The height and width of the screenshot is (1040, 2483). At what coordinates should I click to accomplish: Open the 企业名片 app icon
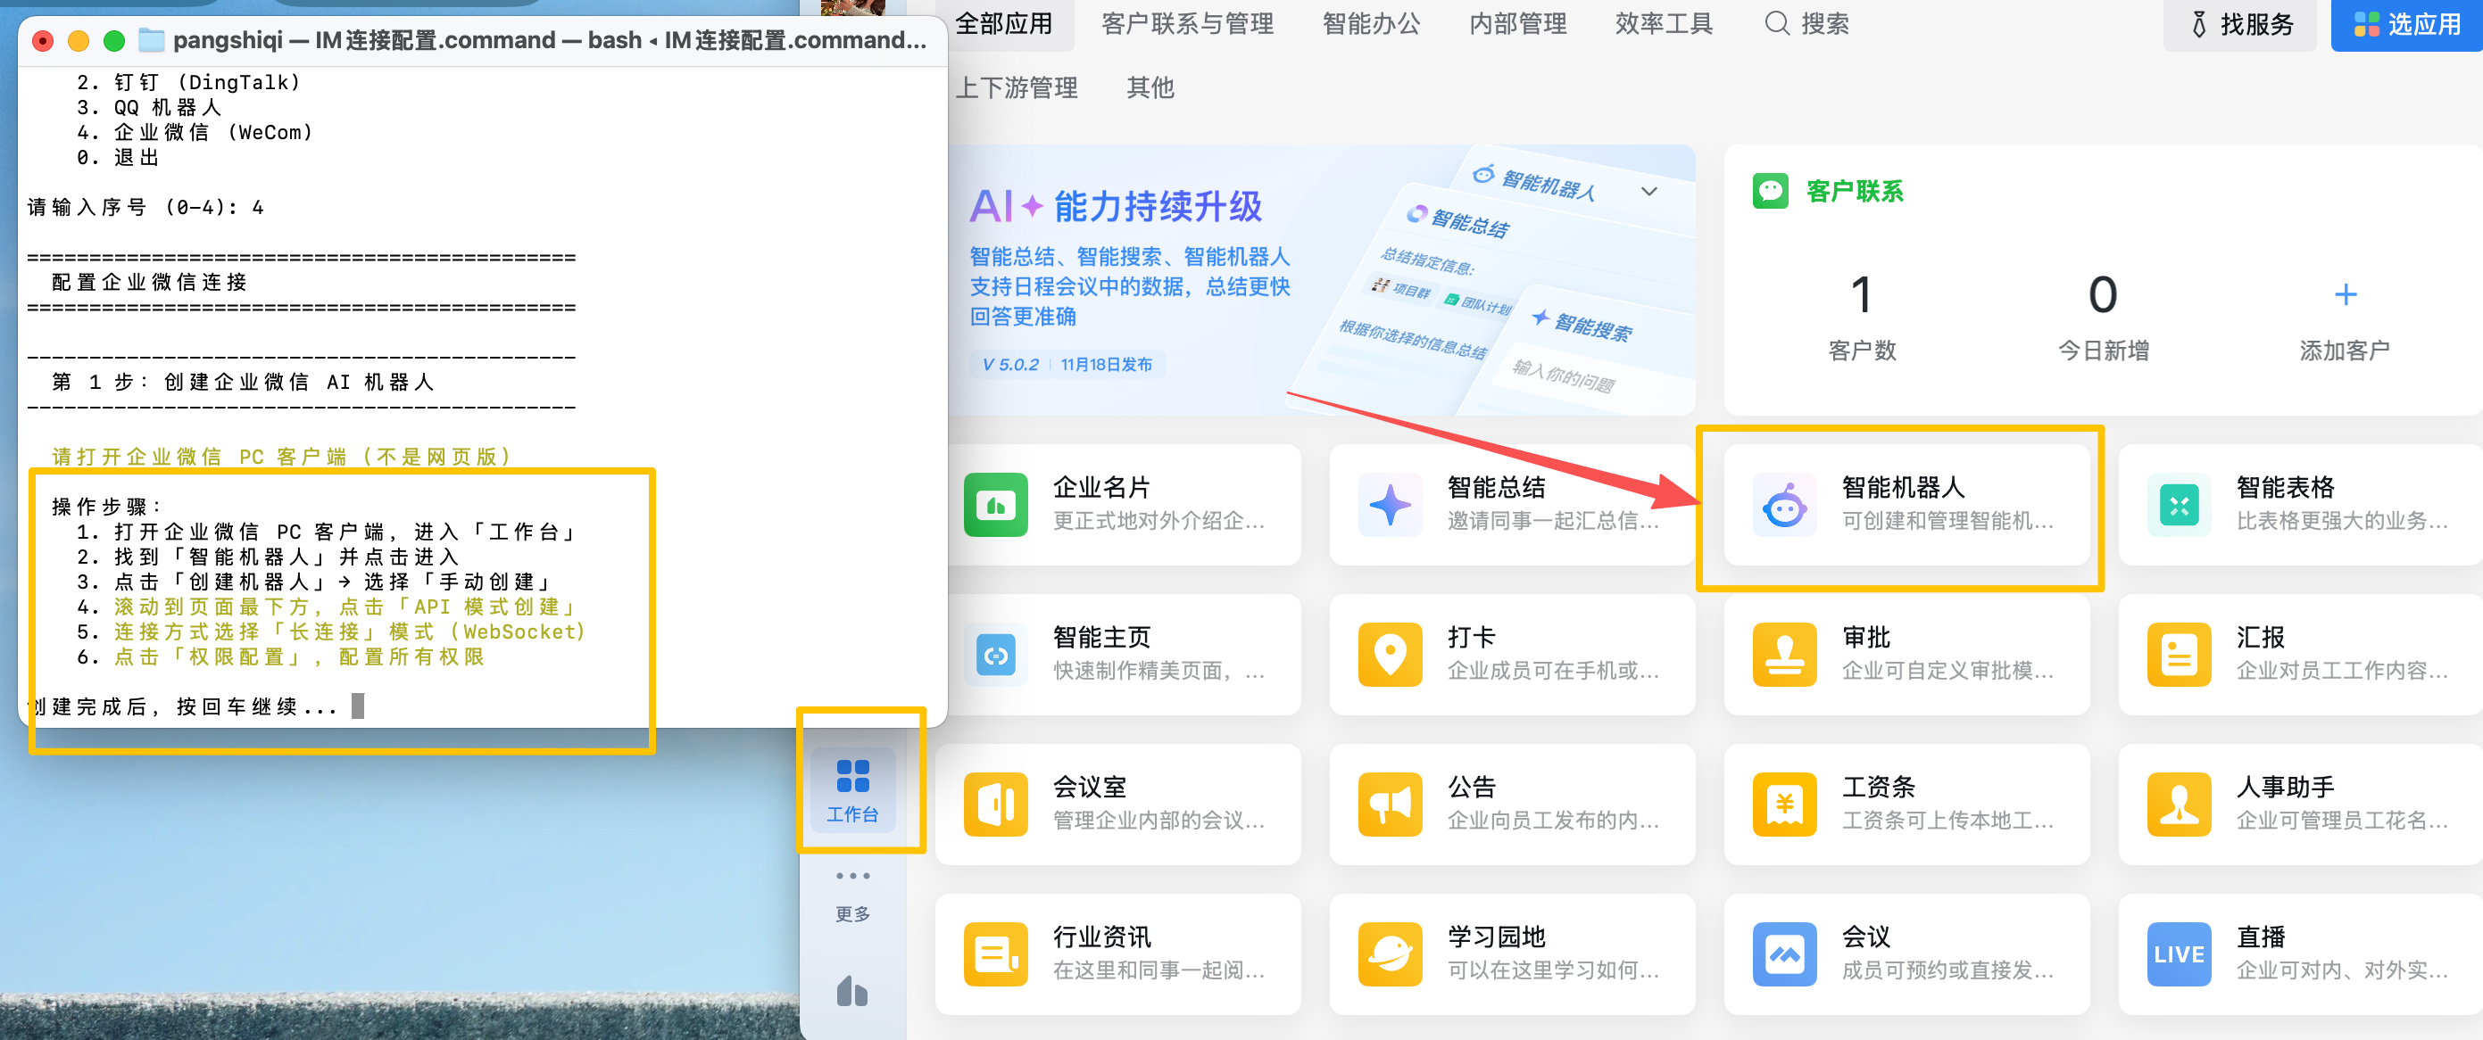click(x=995, y=505)
